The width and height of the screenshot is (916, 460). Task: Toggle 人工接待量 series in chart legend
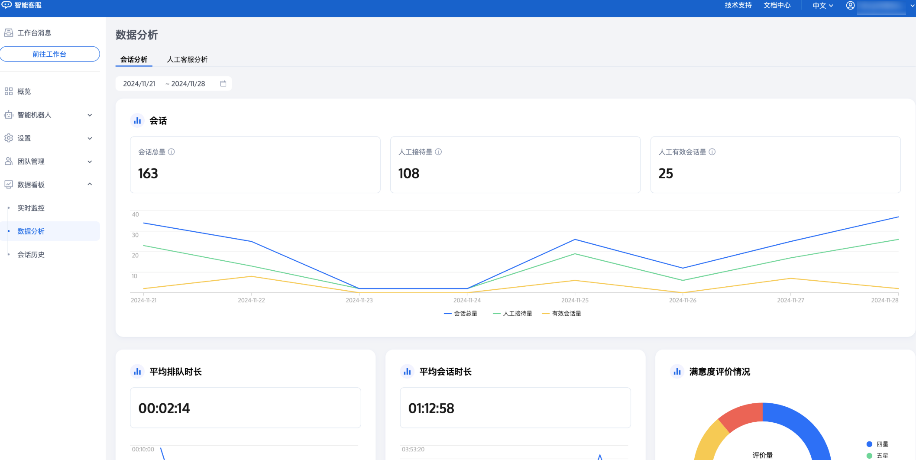point(513,314)
